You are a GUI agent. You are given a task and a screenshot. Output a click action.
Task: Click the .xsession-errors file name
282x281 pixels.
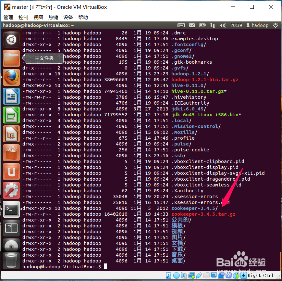coord(195,197)
